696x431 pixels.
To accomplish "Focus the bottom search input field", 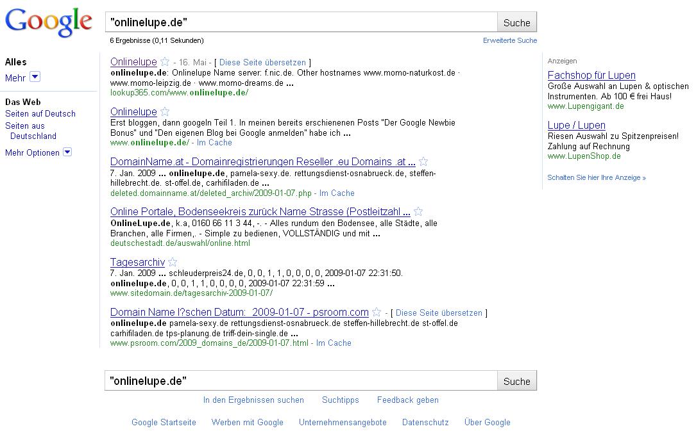I will tap(301, 381).
